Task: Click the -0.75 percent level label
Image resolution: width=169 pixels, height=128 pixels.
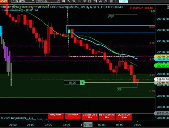Action: pos(152,75)
